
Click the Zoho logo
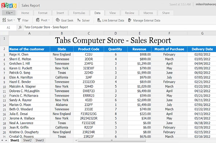9,5
